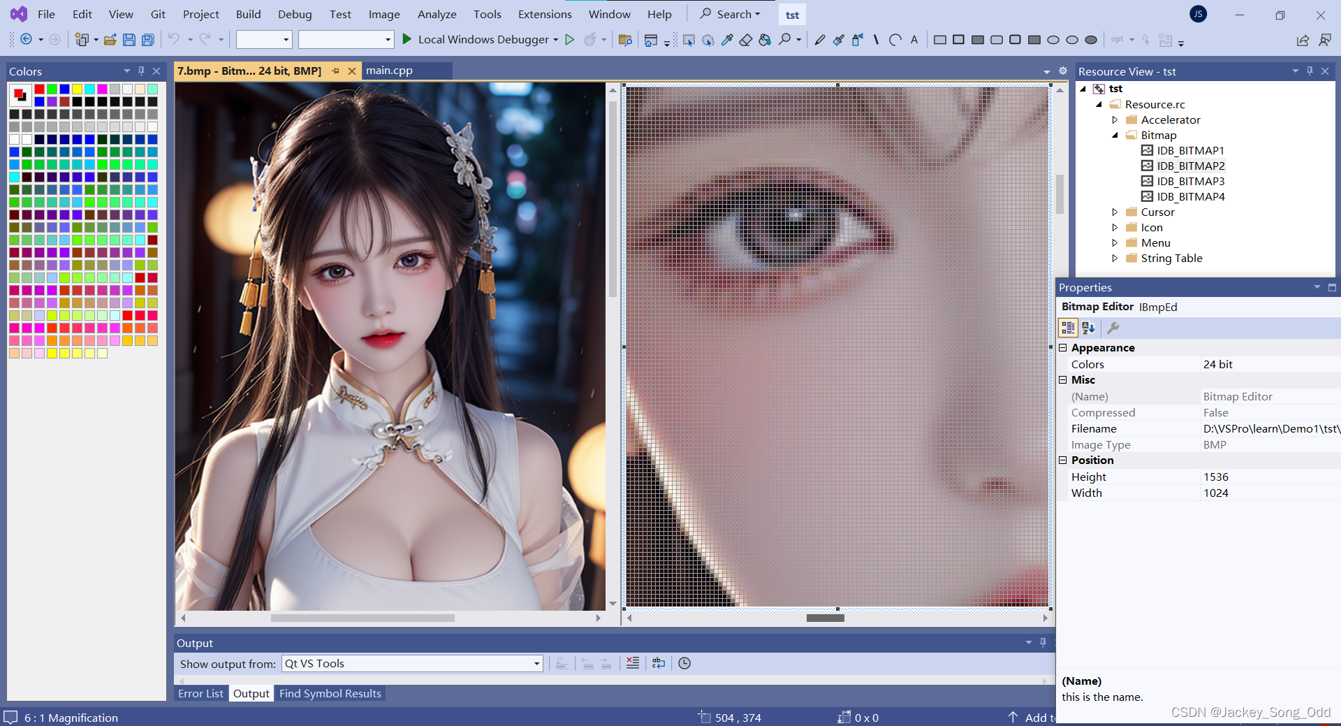Image resolution: width=1341 pixels, height=726 pixels.
Task: Pick the red color swatch
Action: click(39, 89)
